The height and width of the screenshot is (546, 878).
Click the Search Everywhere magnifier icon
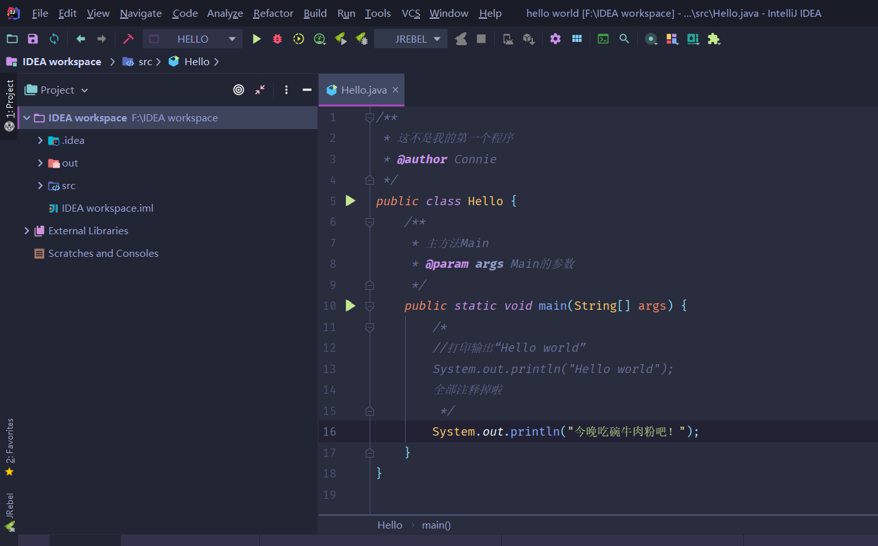coord(624,39)
